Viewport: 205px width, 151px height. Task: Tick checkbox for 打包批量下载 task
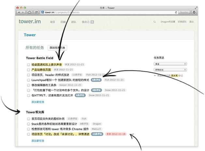pos(28,90)
